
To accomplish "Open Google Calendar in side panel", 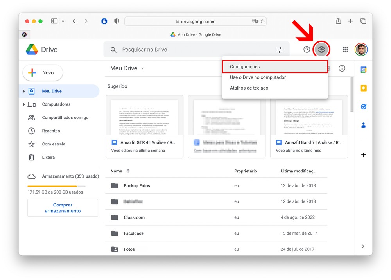I will [x=363, y=70].
